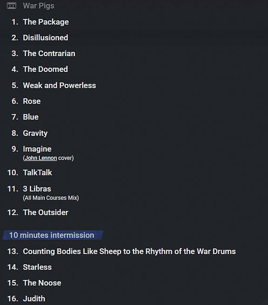Click the song Gravity
This screenshot has width=268, height=305.
click(x=35, y=133)
